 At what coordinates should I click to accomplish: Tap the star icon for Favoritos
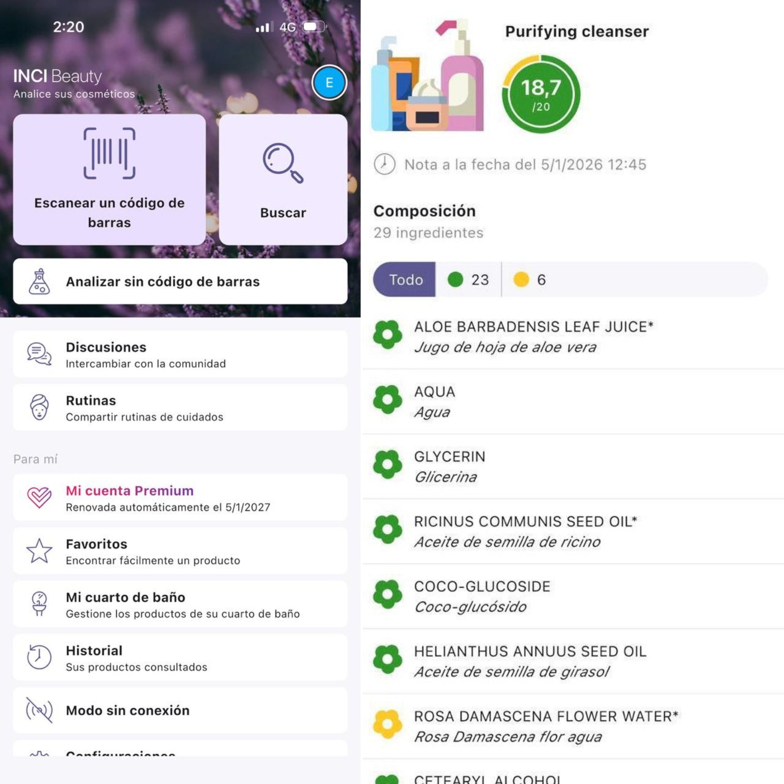[x=39, y=551]
